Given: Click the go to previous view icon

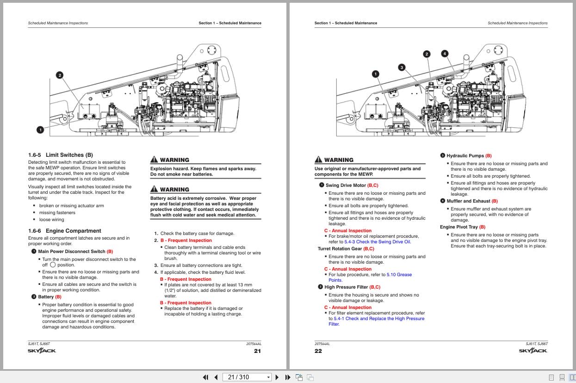Looking at the screenshot, I should tap(299, 377).
